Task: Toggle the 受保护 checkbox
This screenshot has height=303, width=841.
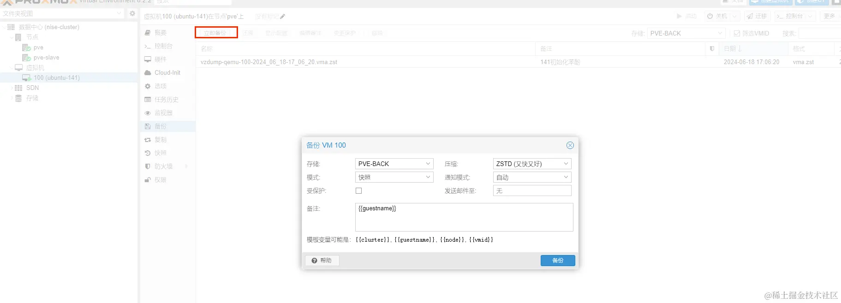Action: click(358, 190)
